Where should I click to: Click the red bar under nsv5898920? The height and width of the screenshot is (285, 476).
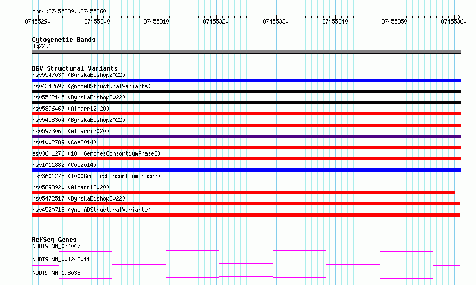[243, 192]
